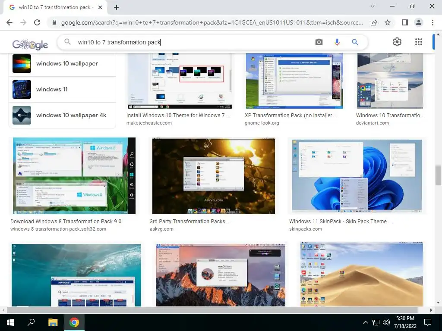The height and width of the screenshot is (331, 442).
Task: Open the Install Windows 10 Theme image
Action: click(180, 81)
